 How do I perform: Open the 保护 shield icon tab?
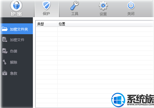click(46, 5)
